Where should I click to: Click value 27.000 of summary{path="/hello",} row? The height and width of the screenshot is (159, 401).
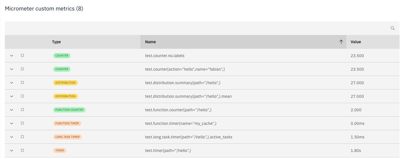[357, 83]
